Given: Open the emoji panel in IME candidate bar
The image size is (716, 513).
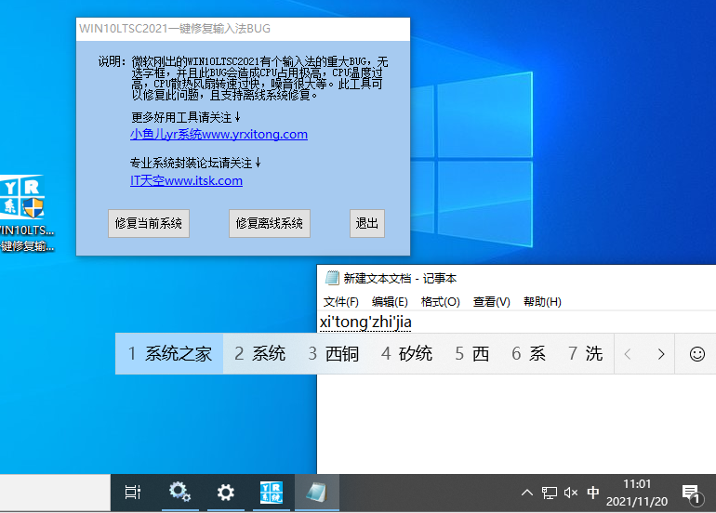Looking at the screenshot, I should (696, 354).
